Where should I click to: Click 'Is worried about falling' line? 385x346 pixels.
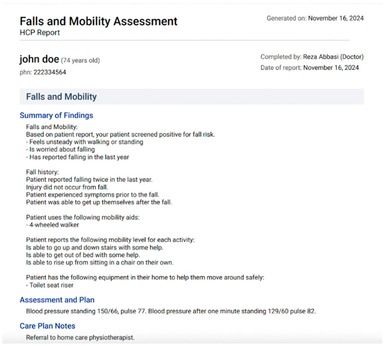(60, 149)
